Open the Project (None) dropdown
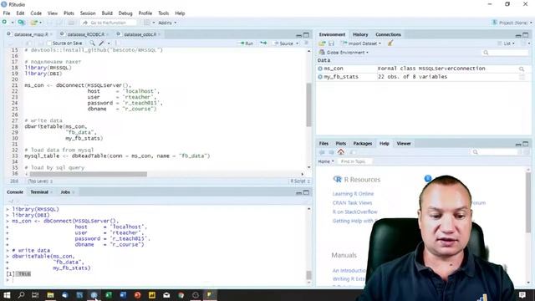 512,23
